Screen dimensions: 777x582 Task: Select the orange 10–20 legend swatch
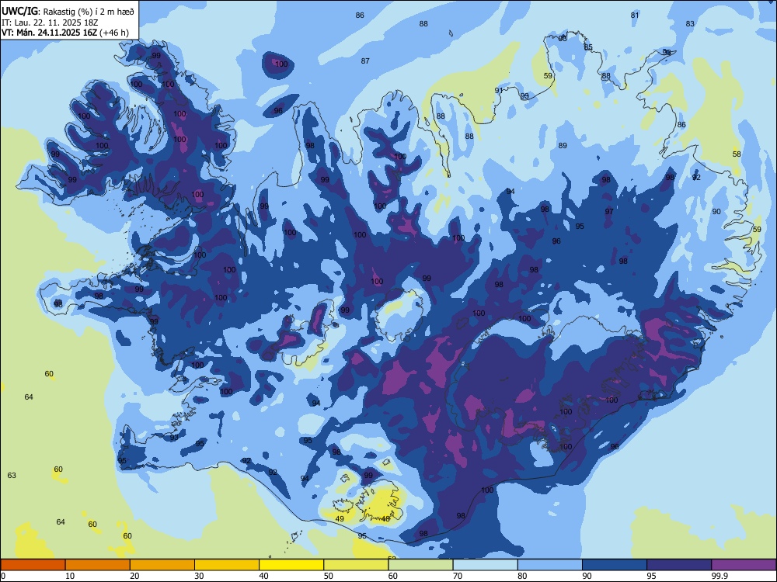click(x=98, y=565)
